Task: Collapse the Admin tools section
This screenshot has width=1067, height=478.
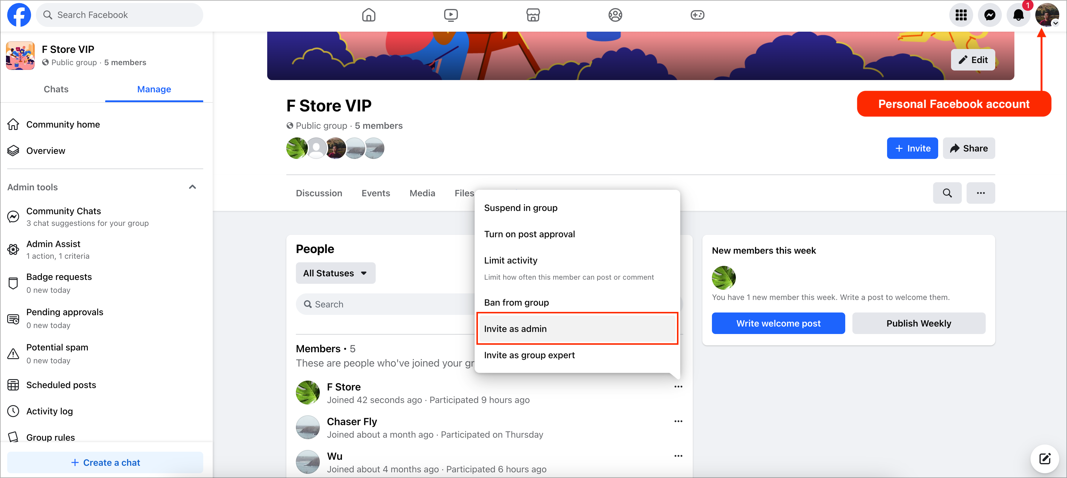Action: click(192, 187)
